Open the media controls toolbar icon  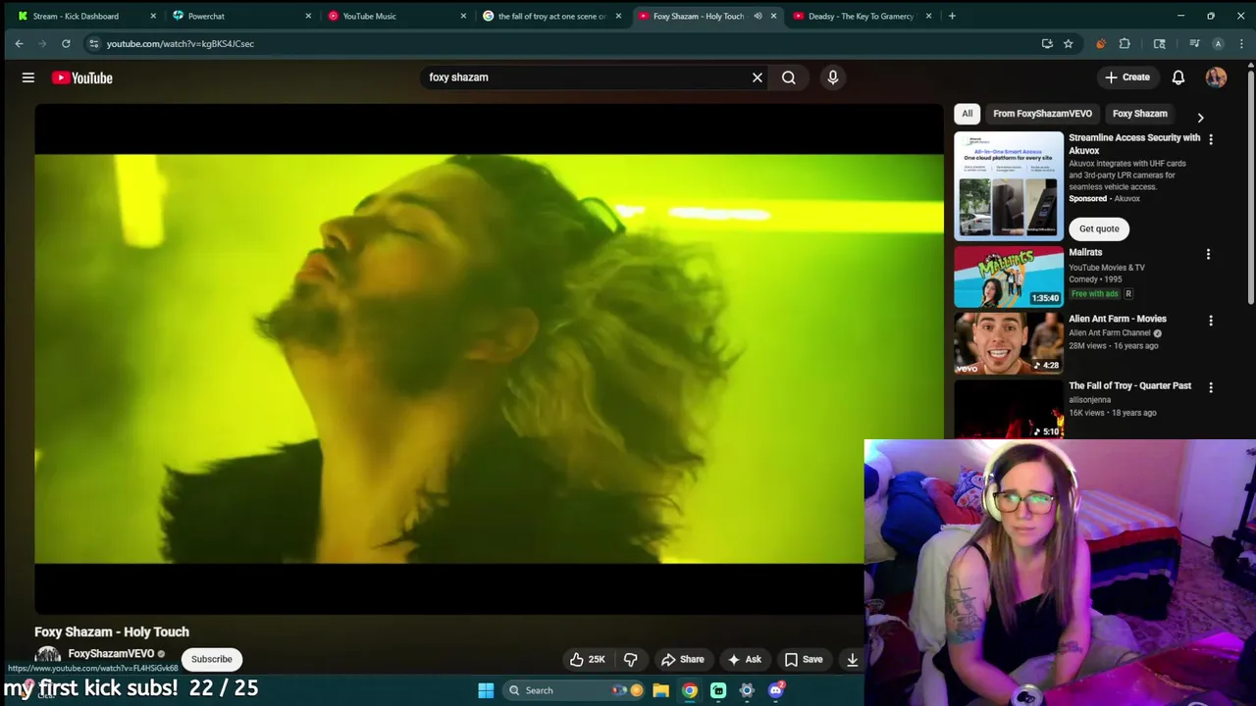pyautogui.click(x=1194, y=43)
